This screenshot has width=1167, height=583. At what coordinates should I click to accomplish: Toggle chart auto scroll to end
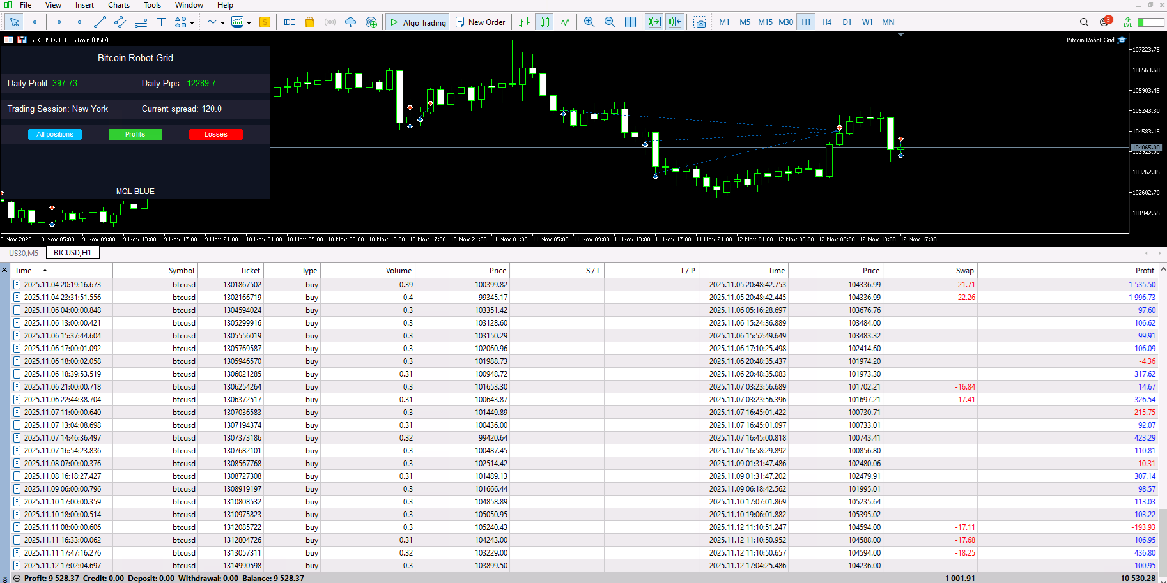point(654,22)
